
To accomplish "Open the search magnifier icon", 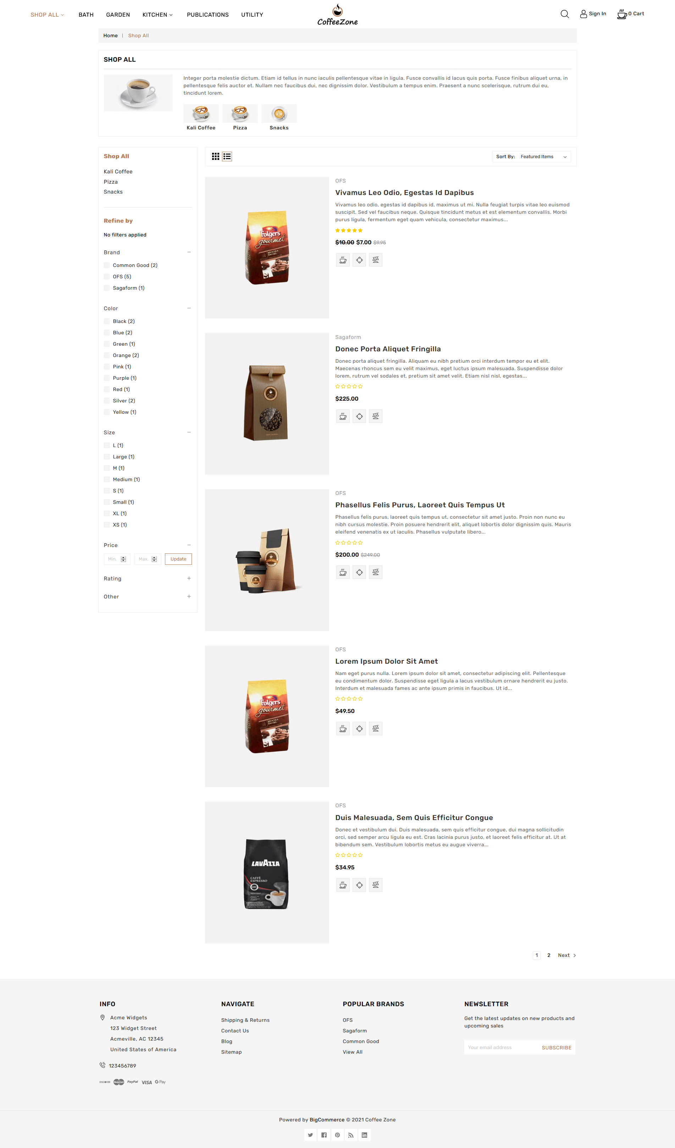I will point(564,14).
